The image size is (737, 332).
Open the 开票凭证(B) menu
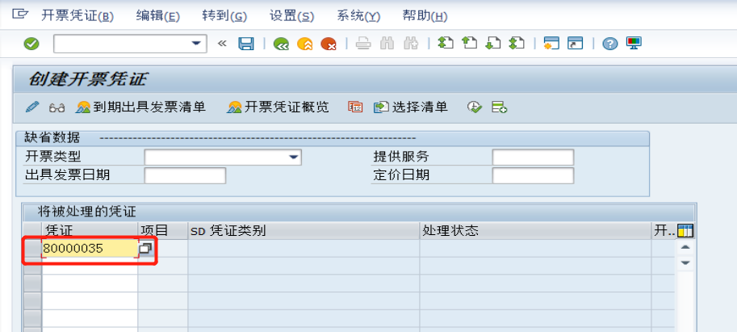(x=77, y=16)
